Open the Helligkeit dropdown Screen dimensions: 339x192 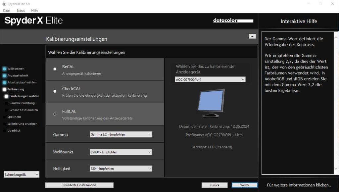point(121,168)
